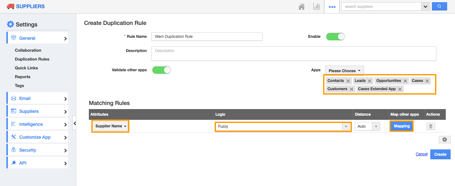Remove the Contacts app tag
The image size is (455, 186).
coord(348,81)
